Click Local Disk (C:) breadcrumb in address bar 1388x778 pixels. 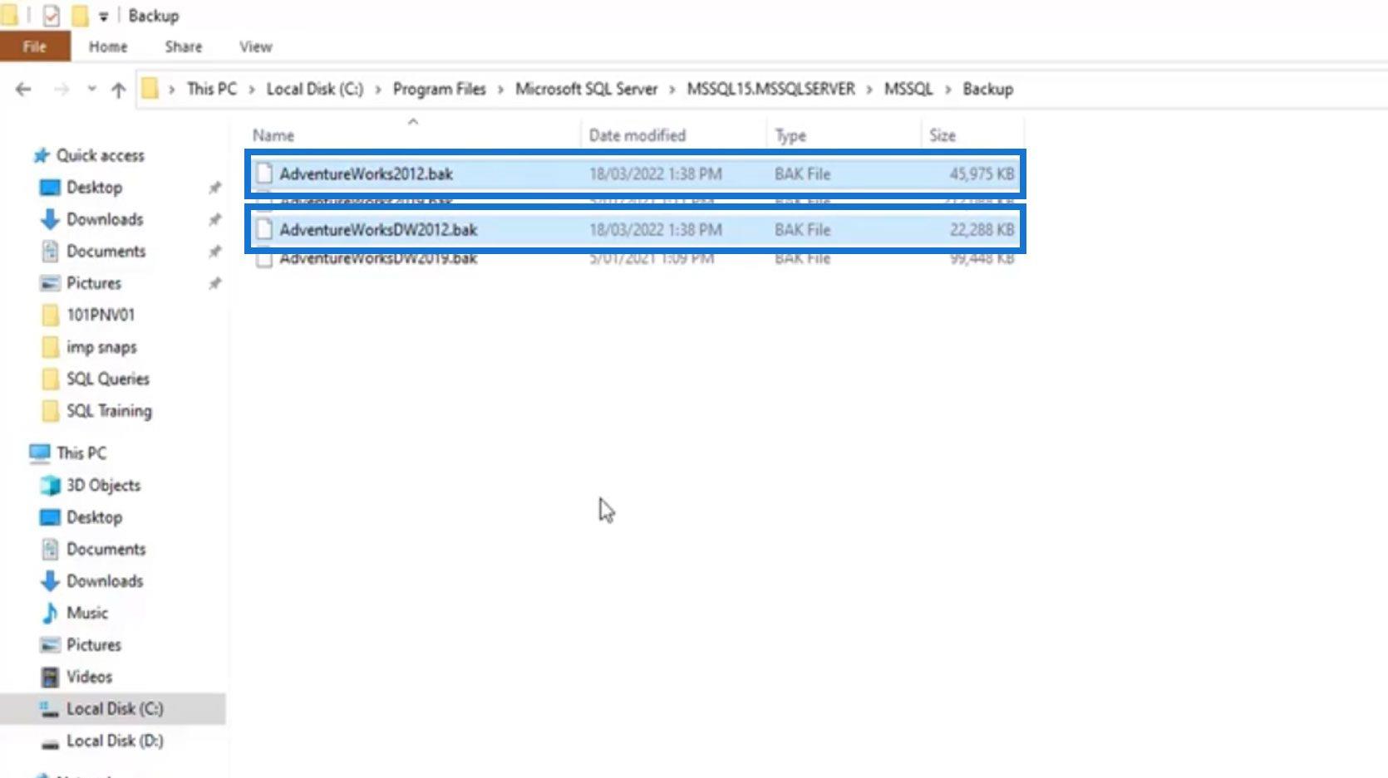click(x=315, y=89)
